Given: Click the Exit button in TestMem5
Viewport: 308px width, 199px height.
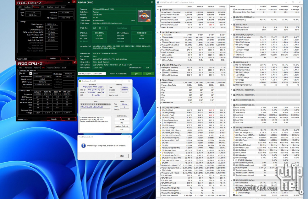Looking at the screenshot, I should coord(122,130).
